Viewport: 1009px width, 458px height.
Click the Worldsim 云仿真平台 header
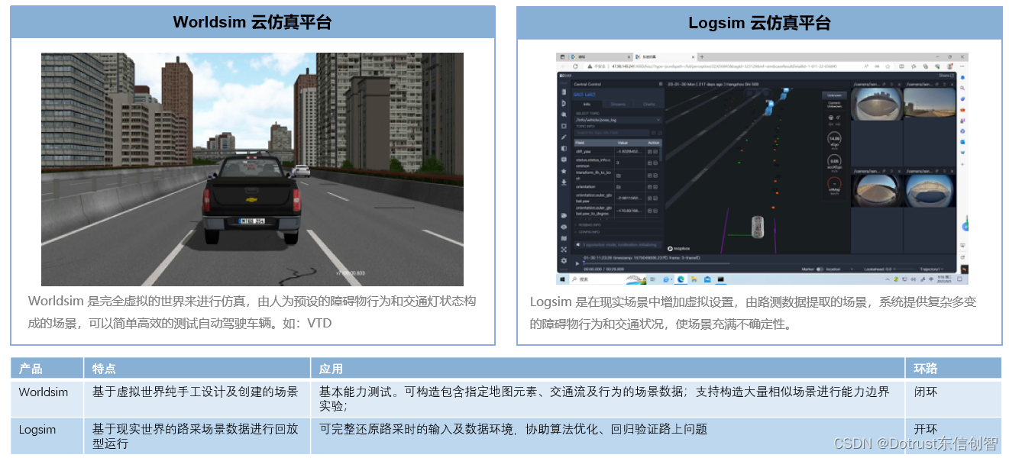252,22
